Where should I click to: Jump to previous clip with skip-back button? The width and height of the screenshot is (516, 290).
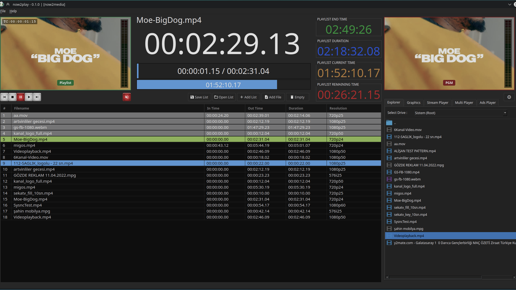coord(4,98)
